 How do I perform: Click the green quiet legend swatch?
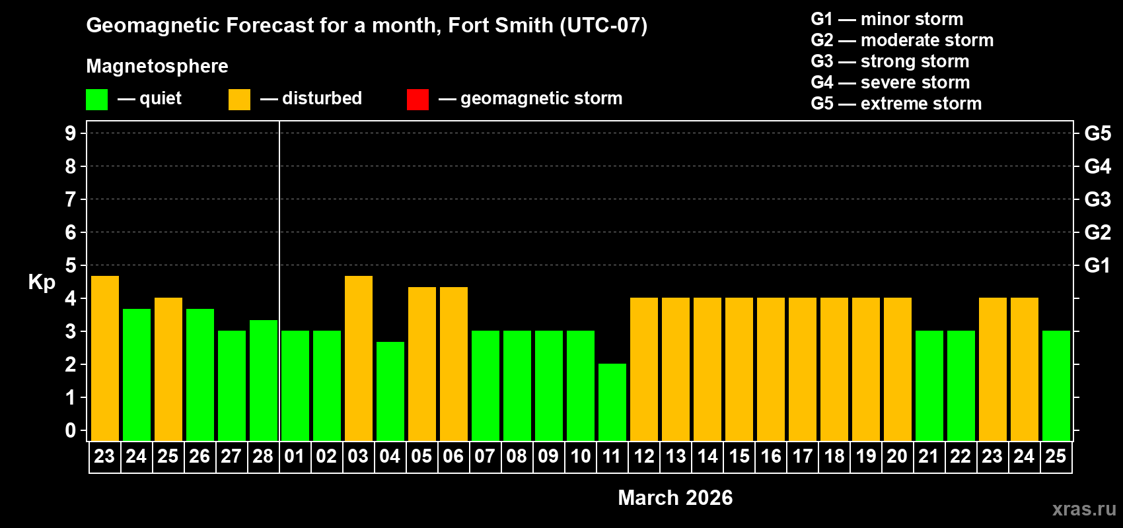pyautogui.click(x=96, y=100)
